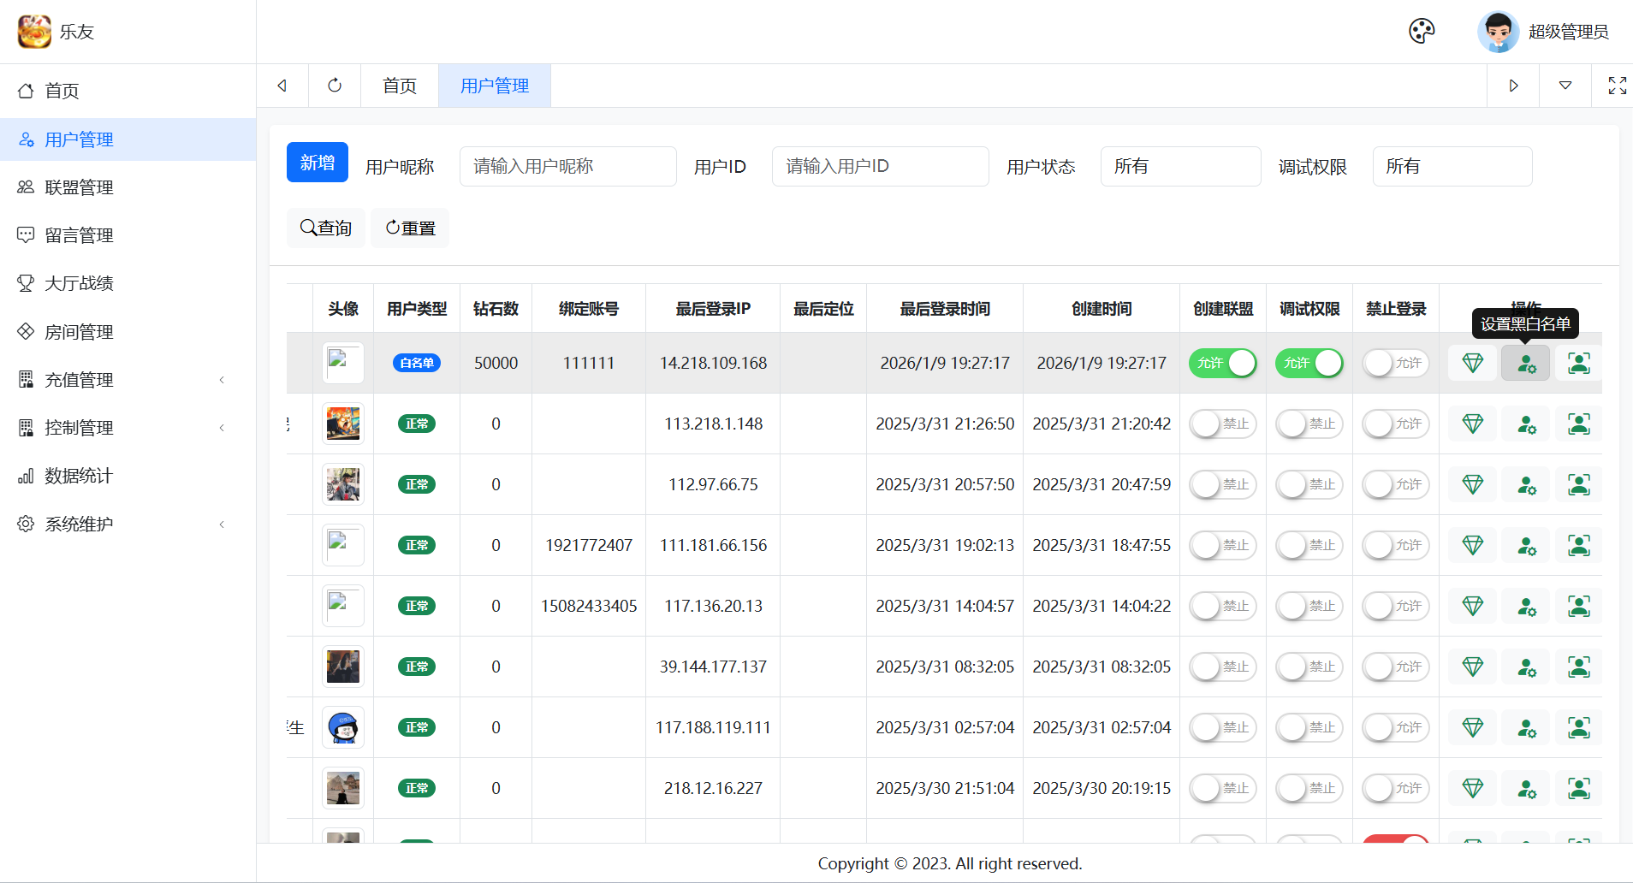Toggle 调试权限 switch for 111.181.66.156 row
Viewport: 1633px width, 883px height.
click(x=1309, y=545)
